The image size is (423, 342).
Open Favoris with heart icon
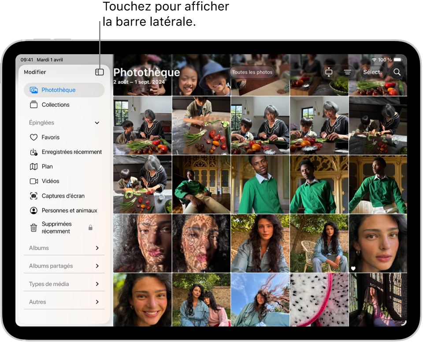[x=50, y=137]
